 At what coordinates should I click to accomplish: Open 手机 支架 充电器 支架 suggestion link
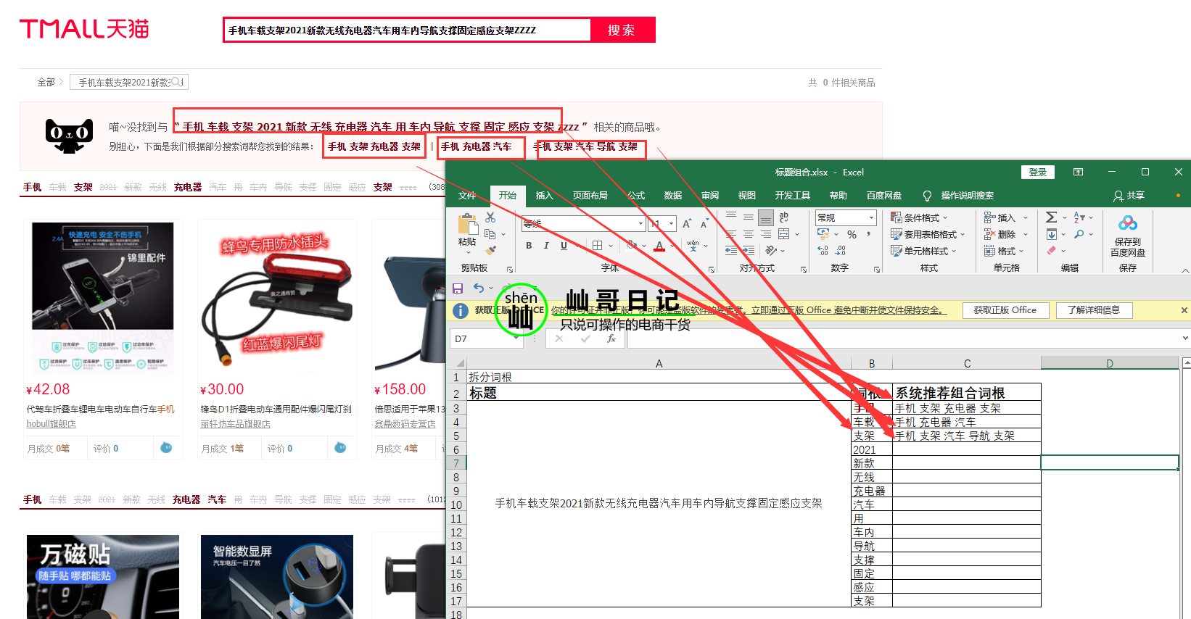[374, 146]
